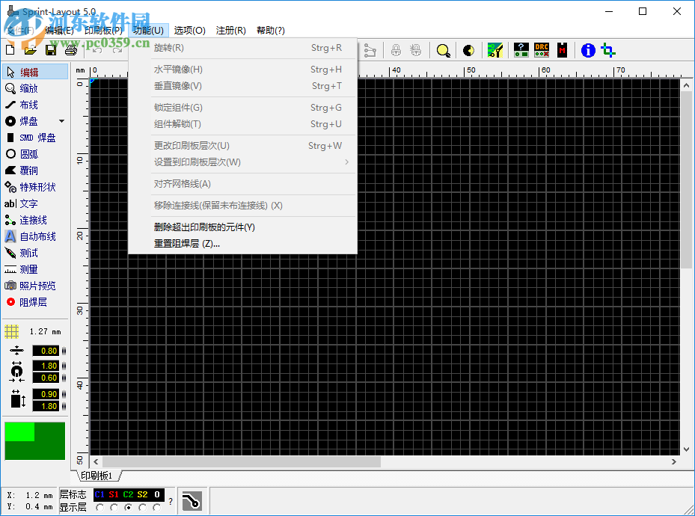The width and height of the screenshot is (695, 516).
Task: Switch to the 印刷板1 board tab
Action: point(97,476)
